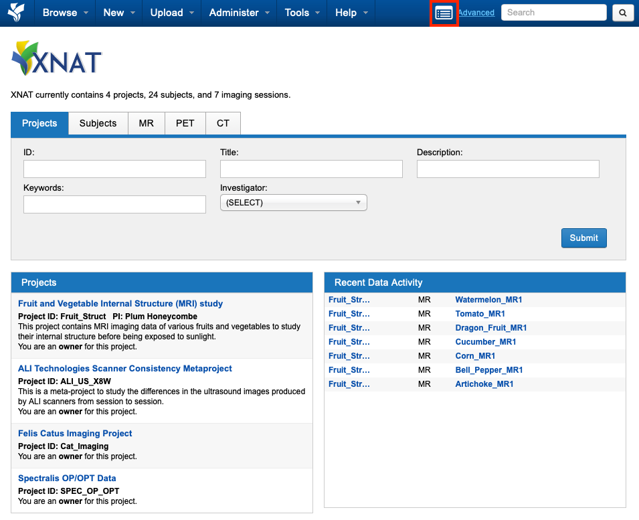Open the Felis Catus Imaging Project
The image size is (639, 520).
(75, 434)
